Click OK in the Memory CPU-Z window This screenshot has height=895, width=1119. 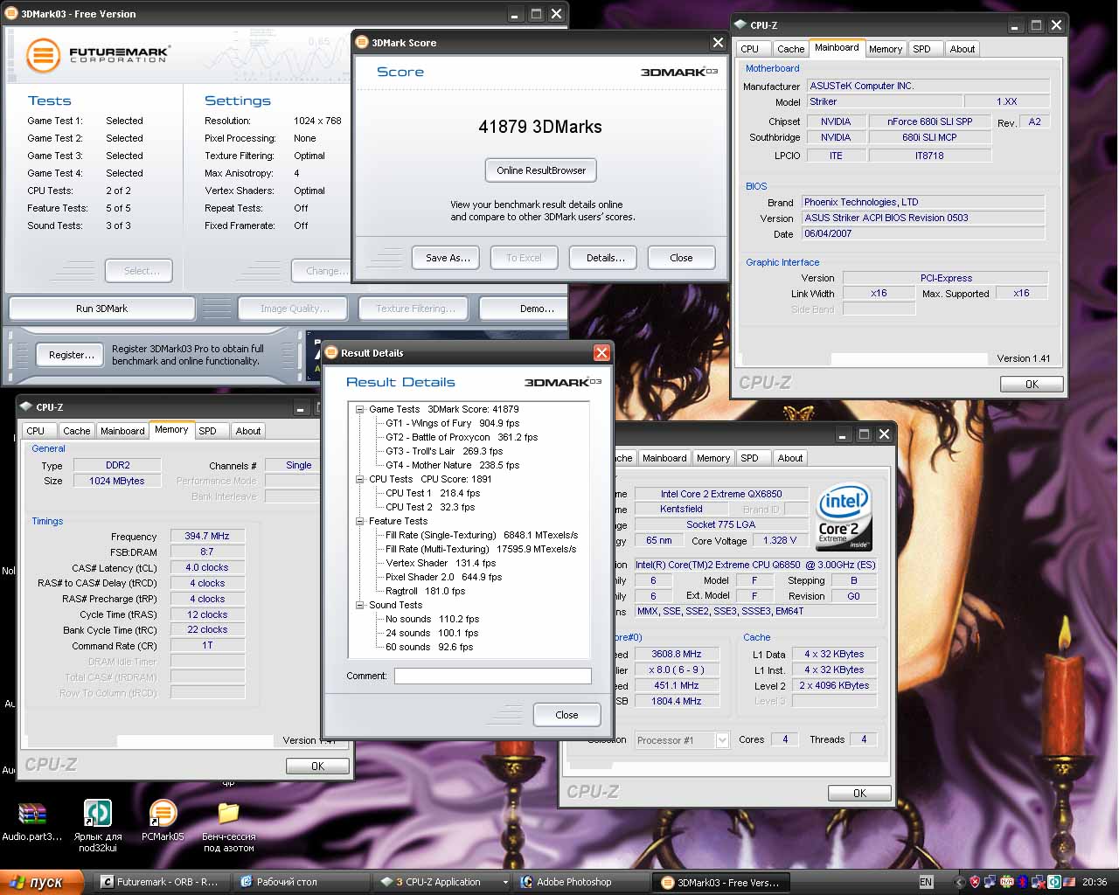click(317, 766)
